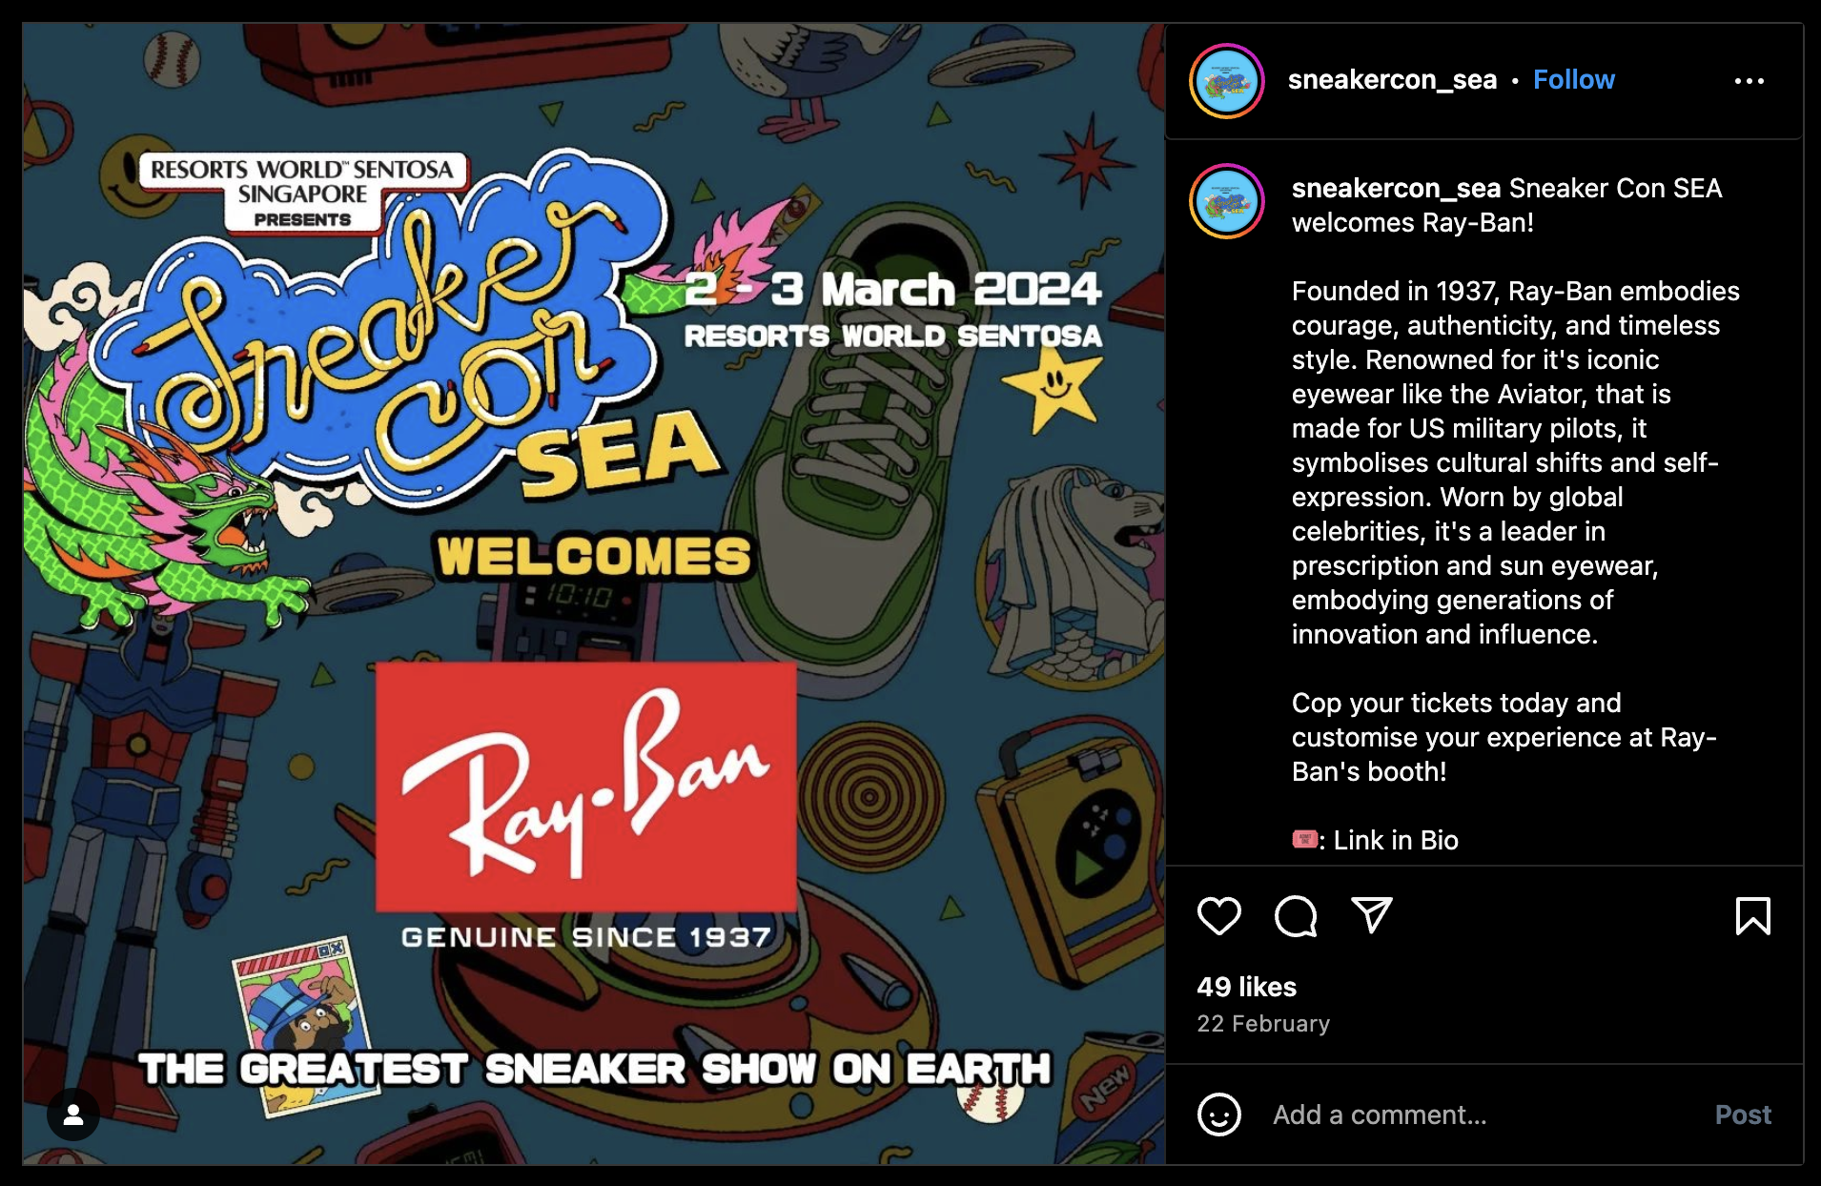Screen dimensions: 1821x1186
Task: Open the three-dot more options menu
Action: pyautogui.click(x=1749, y=81)
